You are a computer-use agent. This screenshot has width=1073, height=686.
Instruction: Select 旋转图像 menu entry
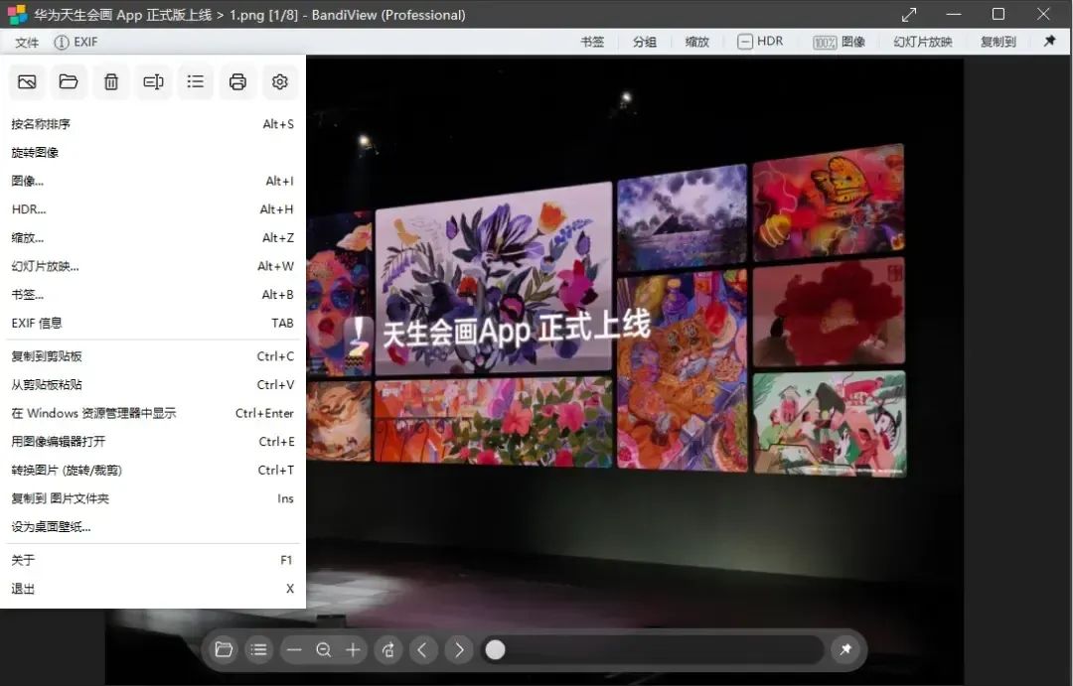point(153,153)
